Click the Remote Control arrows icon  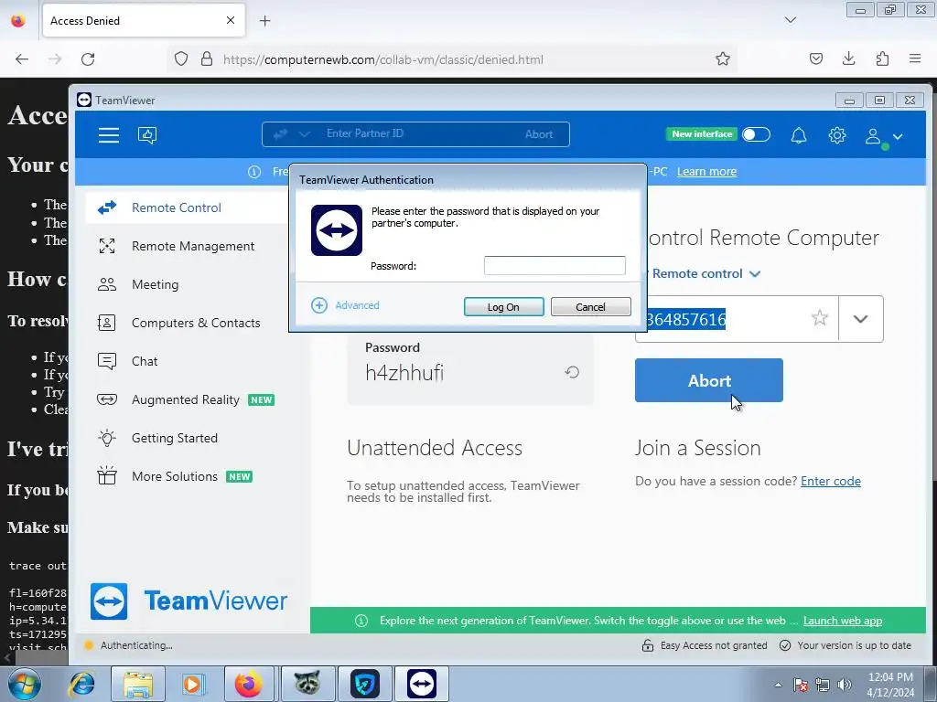click(x=107, y=207)
